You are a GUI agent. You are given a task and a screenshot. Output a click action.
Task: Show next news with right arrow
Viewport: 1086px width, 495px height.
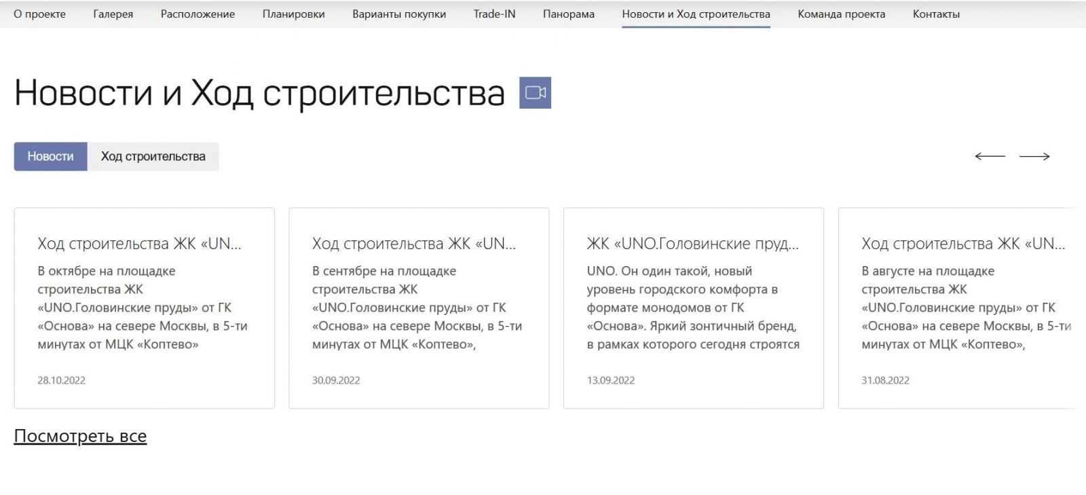(1034, 156)
